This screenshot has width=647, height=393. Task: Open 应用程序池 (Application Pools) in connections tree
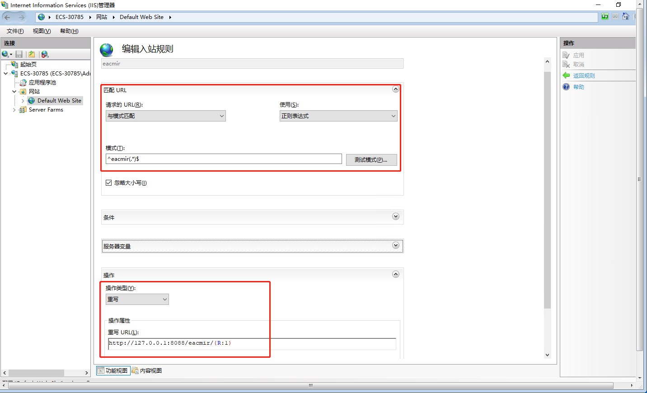coord(43,82)
